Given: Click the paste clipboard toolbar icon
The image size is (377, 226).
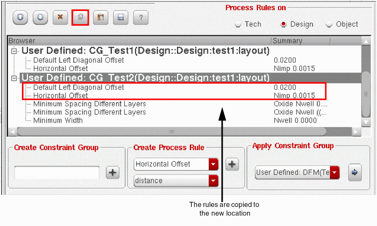Looking at the screenshot, I should 101,17.
